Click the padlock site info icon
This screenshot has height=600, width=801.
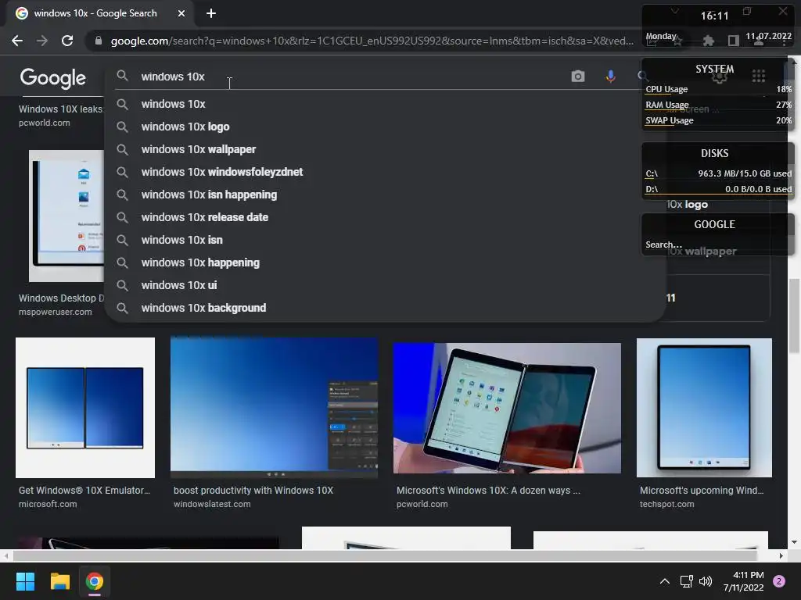click(x=99, y=41)
